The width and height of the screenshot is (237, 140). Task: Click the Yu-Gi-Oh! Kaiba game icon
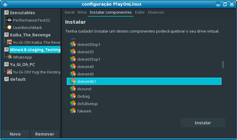point(9,42)
